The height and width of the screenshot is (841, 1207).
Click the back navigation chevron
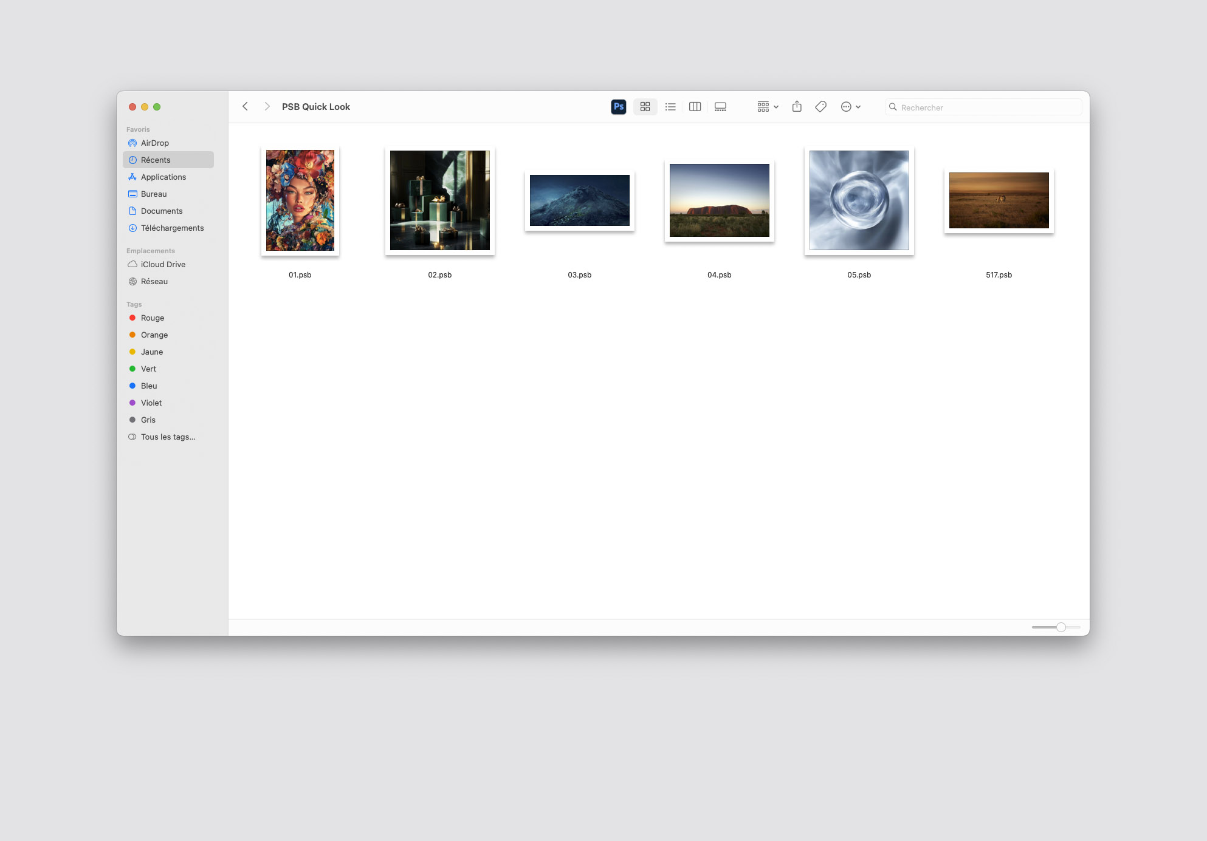pos(245,106)
